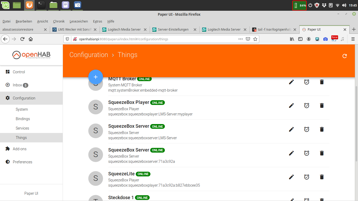Collapse the Configuration section in sidebar
This screenshot has height=201, width=358.
(31, 98)
